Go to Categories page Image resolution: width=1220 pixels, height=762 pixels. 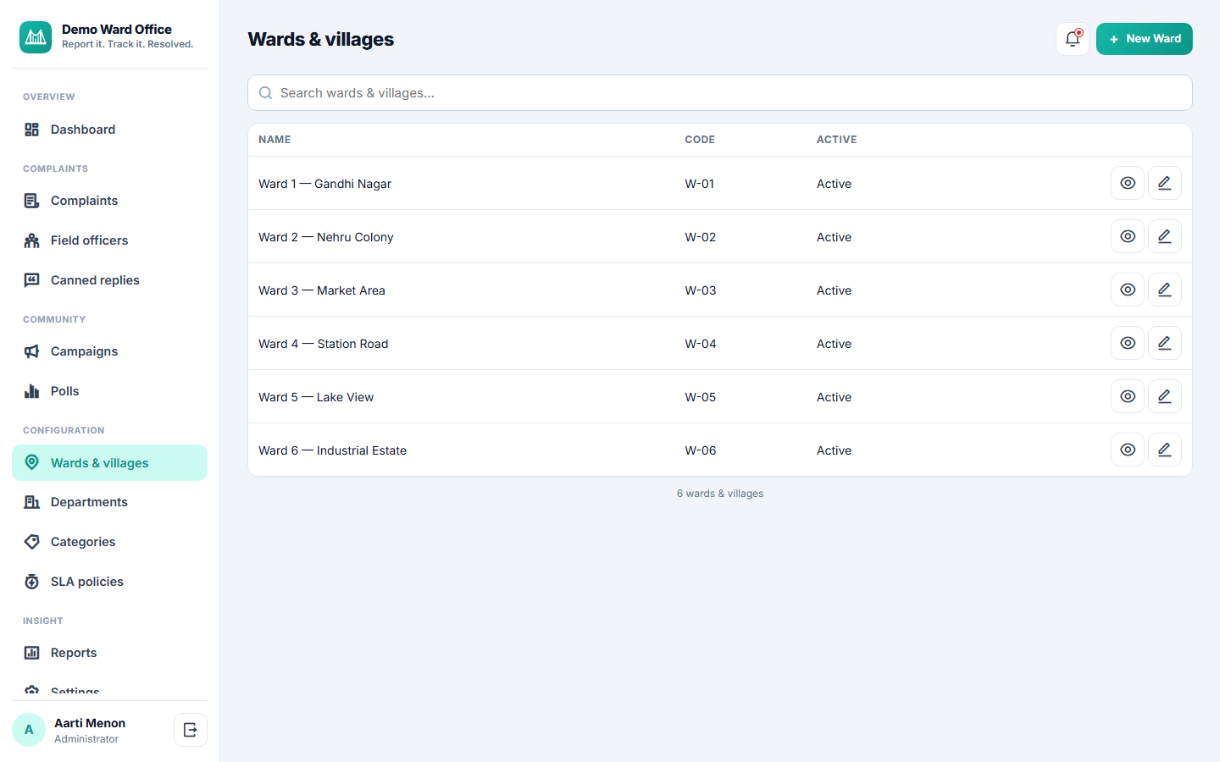point(109,542)
